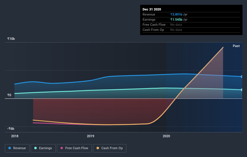Click the Revenue label in tooltip
This screenshot has width=247, height=157.
click(x=149, y=14)
